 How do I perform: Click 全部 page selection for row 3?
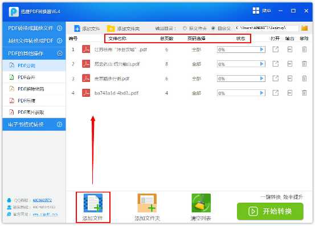tap(197, 79)
